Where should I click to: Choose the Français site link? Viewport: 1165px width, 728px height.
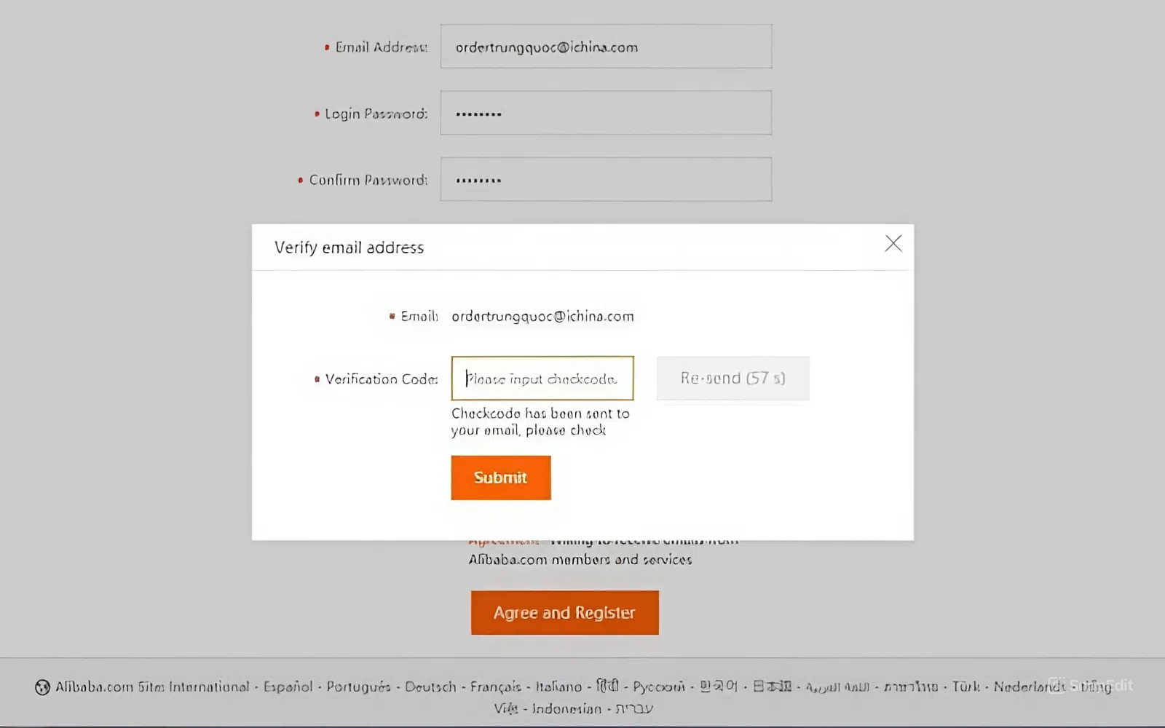[496, 687]
